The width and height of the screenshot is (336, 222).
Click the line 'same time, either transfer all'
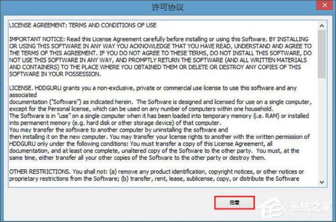click(x=138, y=158)
